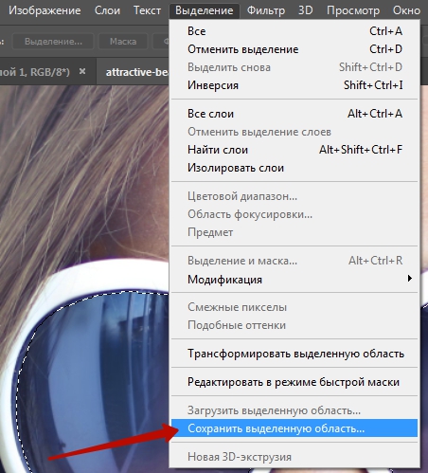
Task: Expand the Модификация submenu arrow
Action: click(410, 279)
